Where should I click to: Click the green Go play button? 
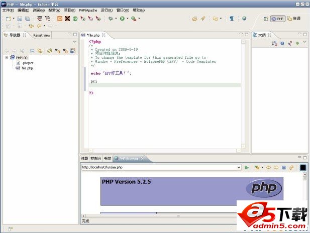tap(247, 168)
